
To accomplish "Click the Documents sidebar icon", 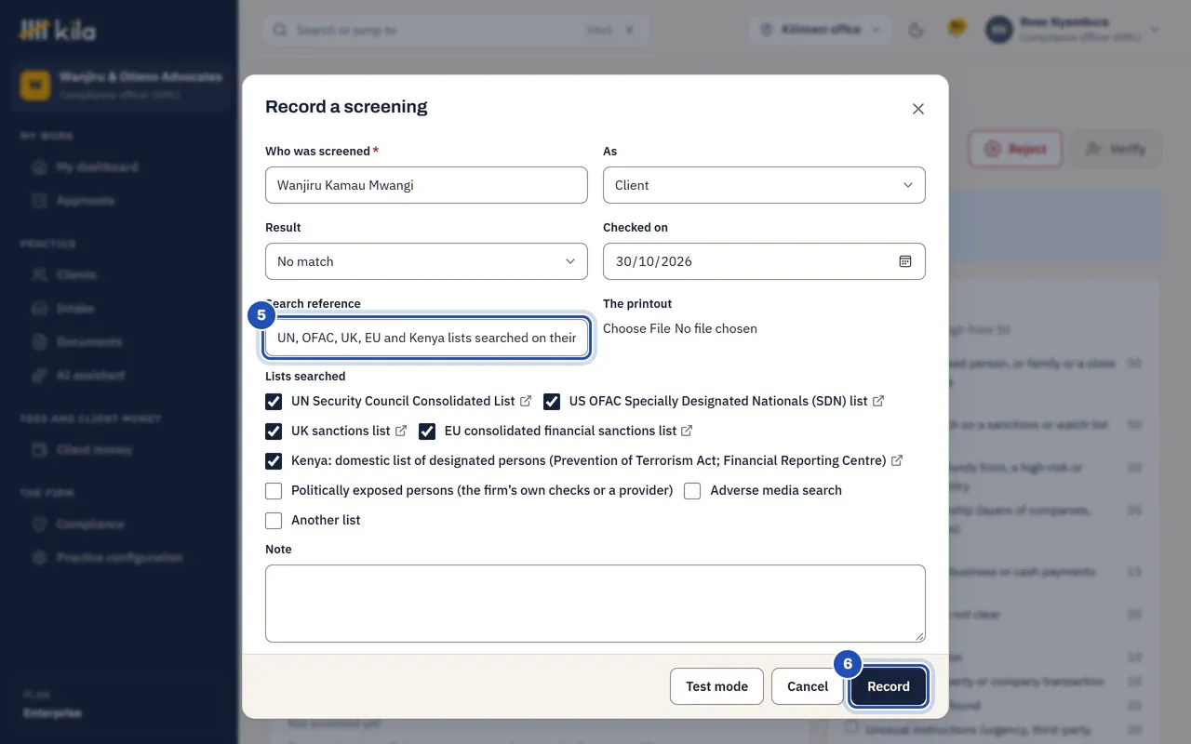I will (39, 342).
